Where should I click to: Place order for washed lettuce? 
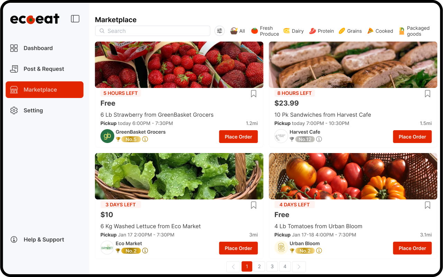238,248
